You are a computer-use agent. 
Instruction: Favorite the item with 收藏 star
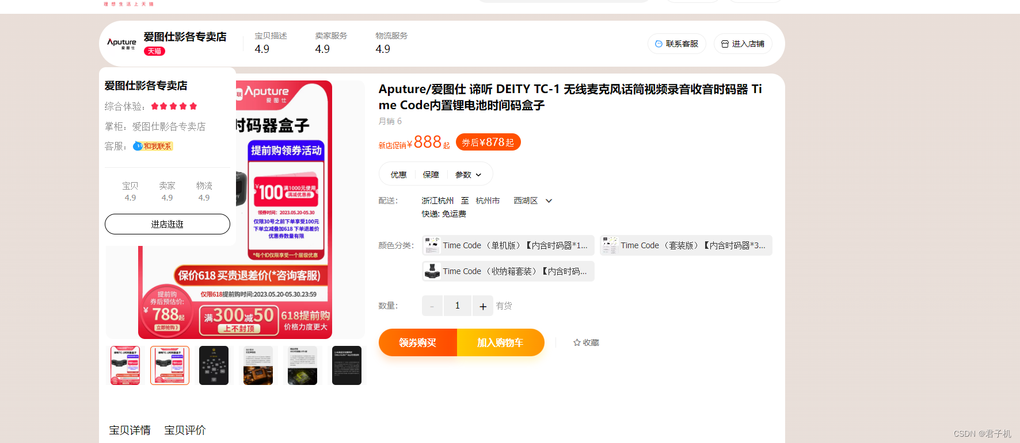pos(586,342)
